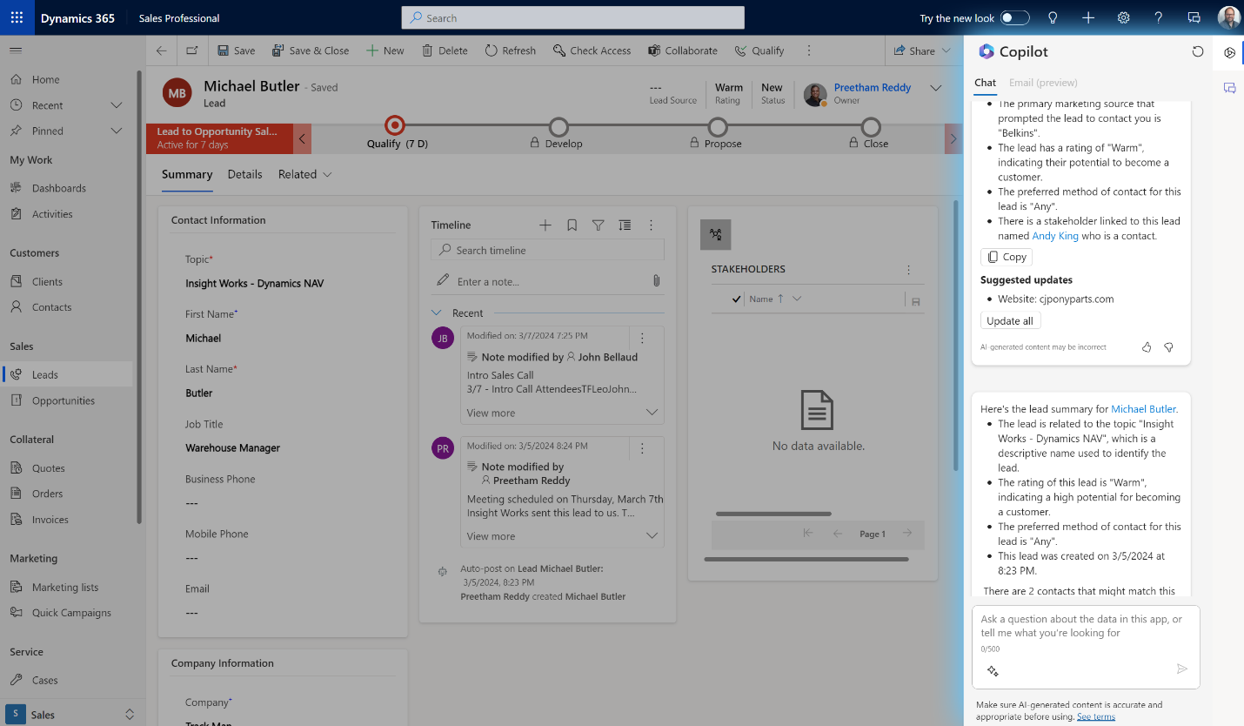Open the Preetham Reddy owner link
Screen dimensions: 1244x726
click(x=873, y=88)
